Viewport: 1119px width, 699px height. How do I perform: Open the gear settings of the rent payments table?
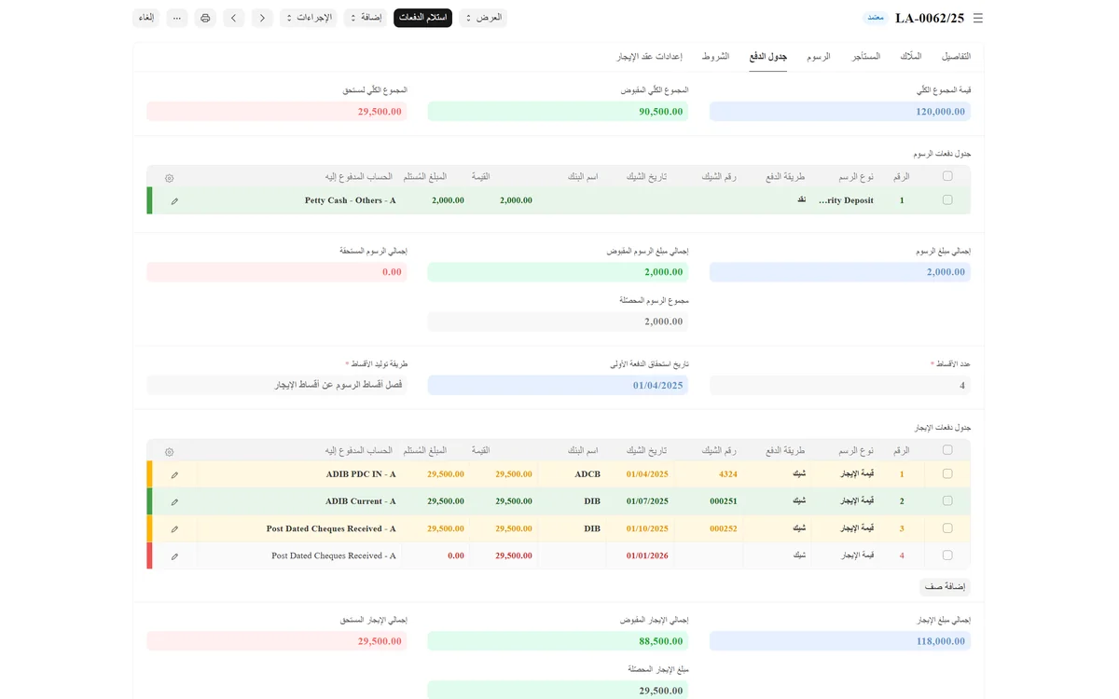(x=169, y=451)
